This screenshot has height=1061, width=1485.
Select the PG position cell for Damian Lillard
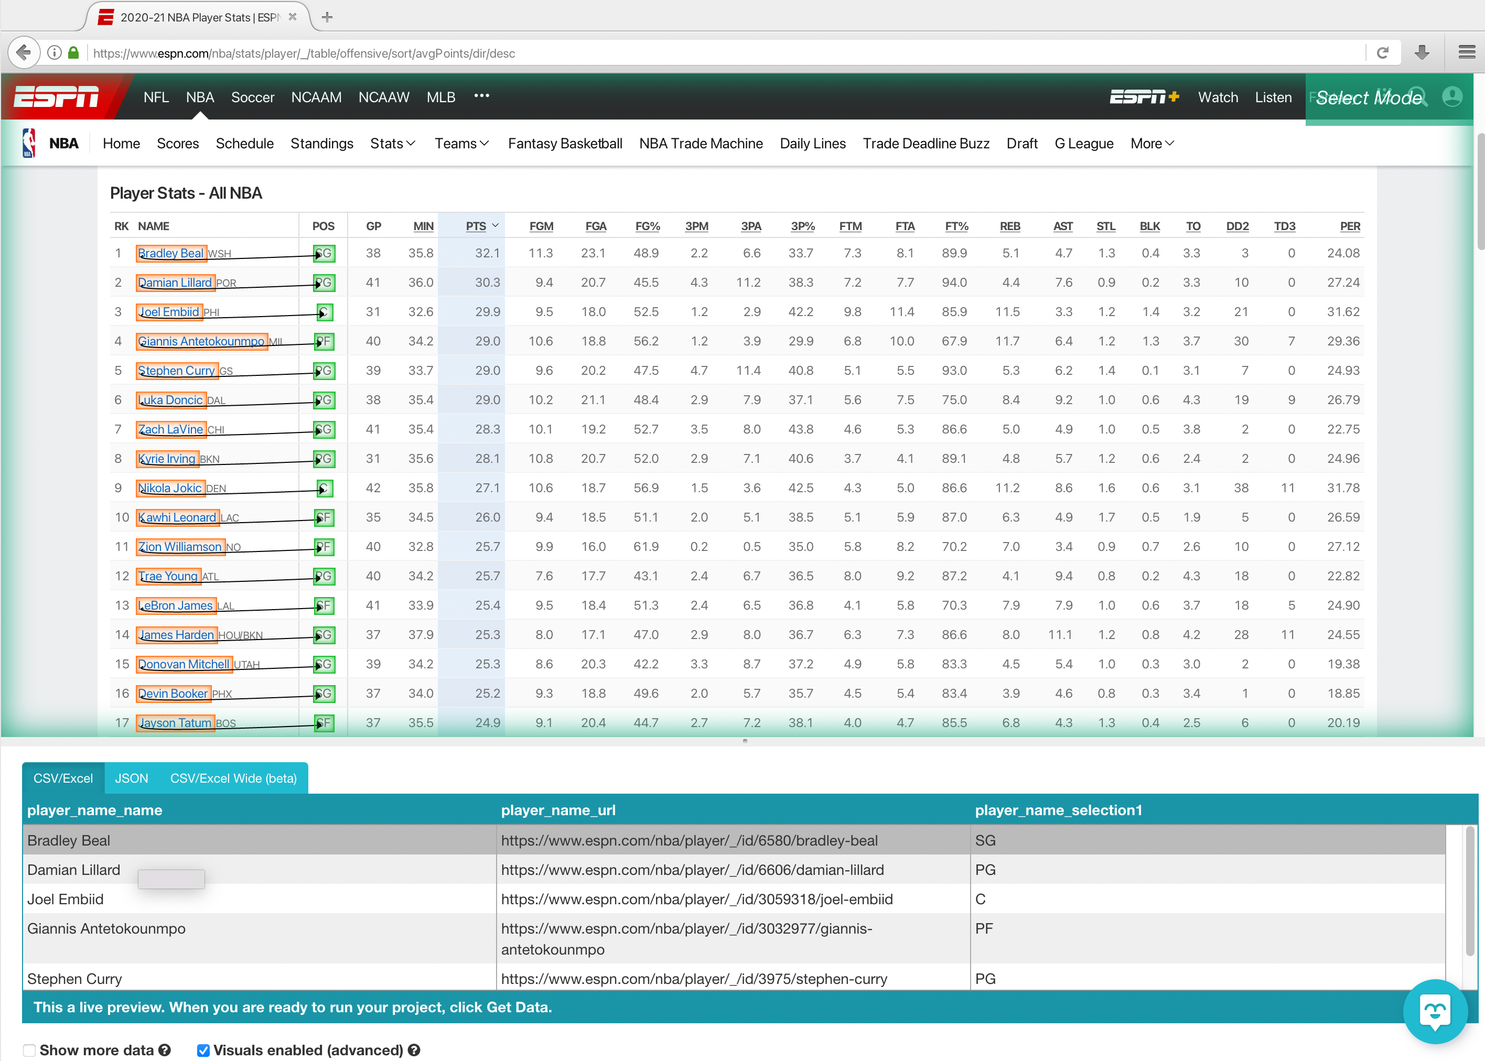324,283
